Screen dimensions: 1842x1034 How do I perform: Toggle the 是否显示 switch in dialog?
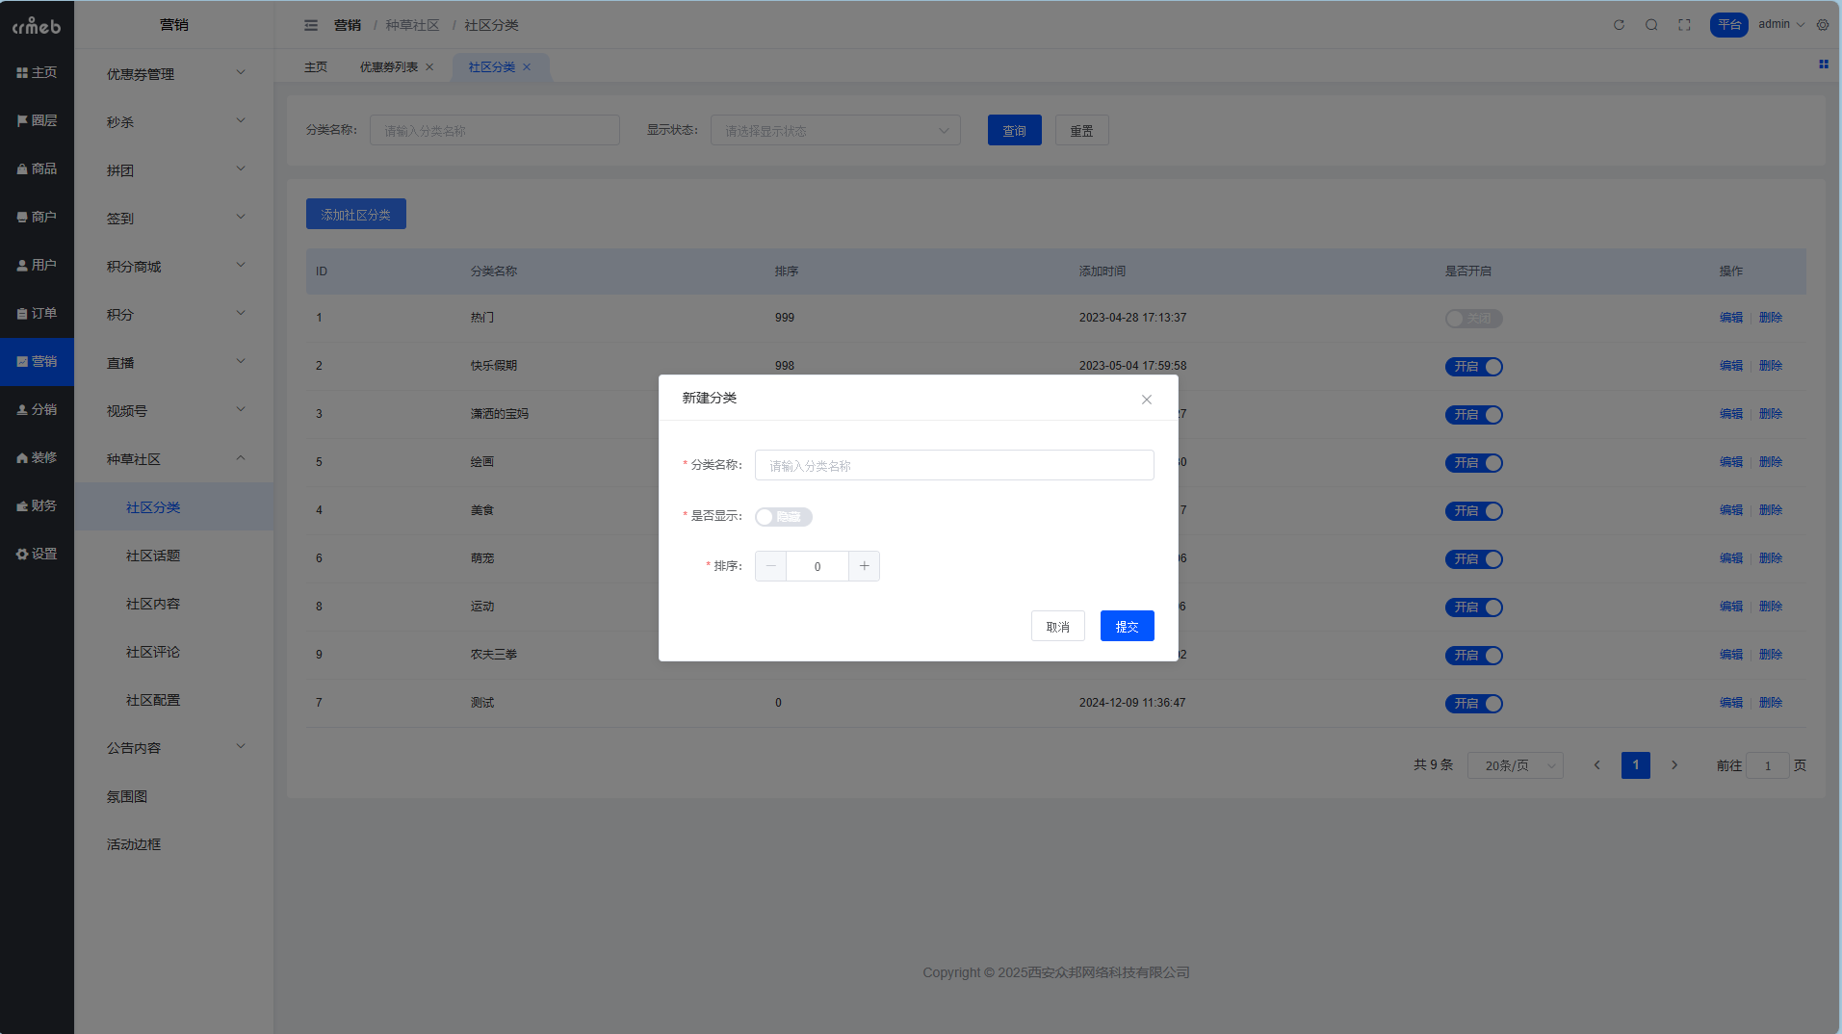click(783, 517)
